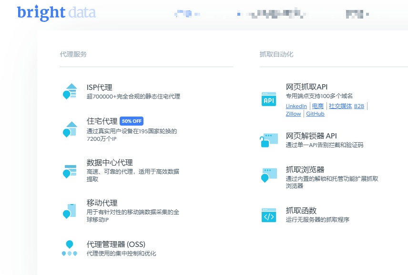Click the 数据中心代理 server icon
The width and height of the screenshot is (408, 275).
pos(70,171)
